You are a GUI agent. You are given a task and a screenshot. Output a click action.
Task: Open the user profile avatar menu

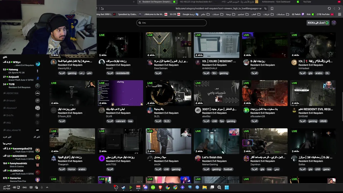334,23
